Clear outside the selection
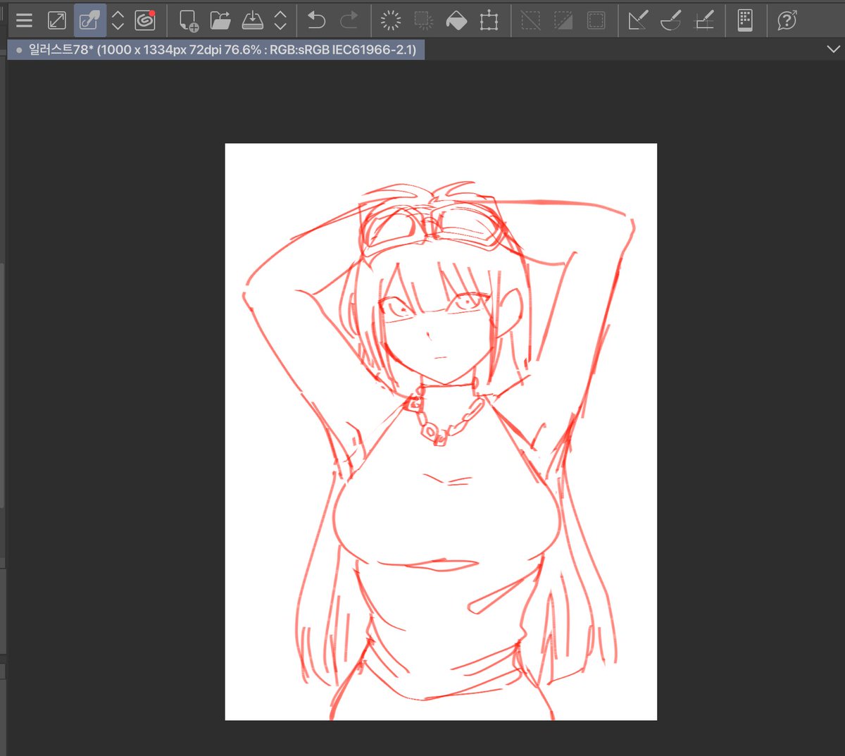This screenshot has height=756, width=845. point(424,20)
